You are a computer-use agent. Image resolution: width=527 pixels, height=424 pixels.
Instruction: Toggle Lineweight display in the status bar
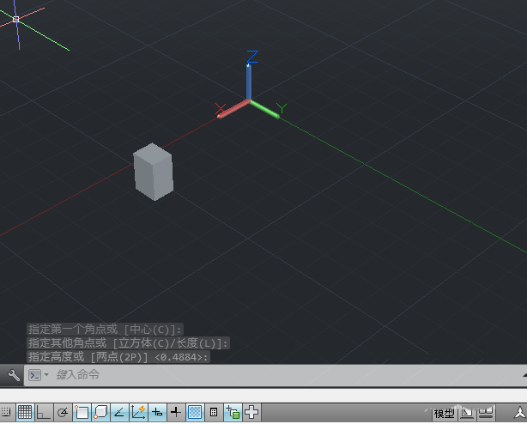(176, 412)
